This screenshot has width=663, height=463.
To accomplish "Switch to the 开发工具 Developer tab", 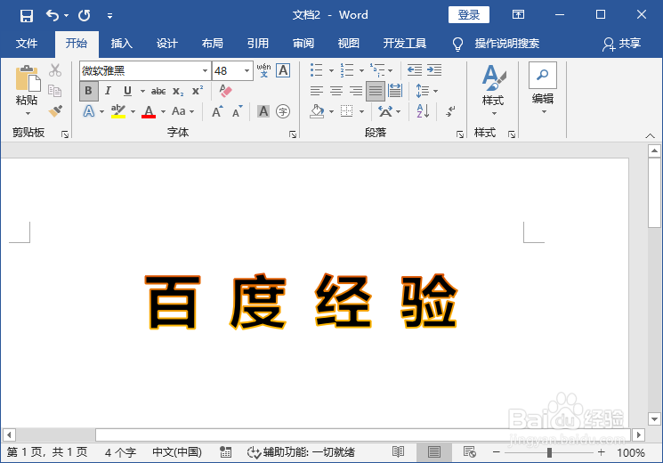I will click(405, 44).
